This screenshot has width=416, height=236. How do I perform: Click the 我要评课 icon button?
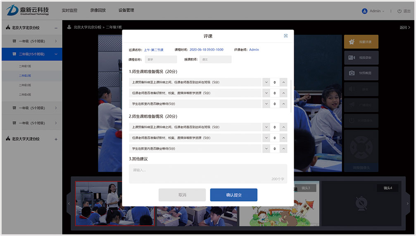(x=352, y=42)
